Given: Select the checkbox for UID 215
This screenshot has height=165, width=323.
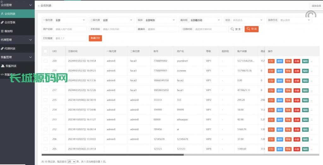Looking at the screenshot, I should coord(45,100).
